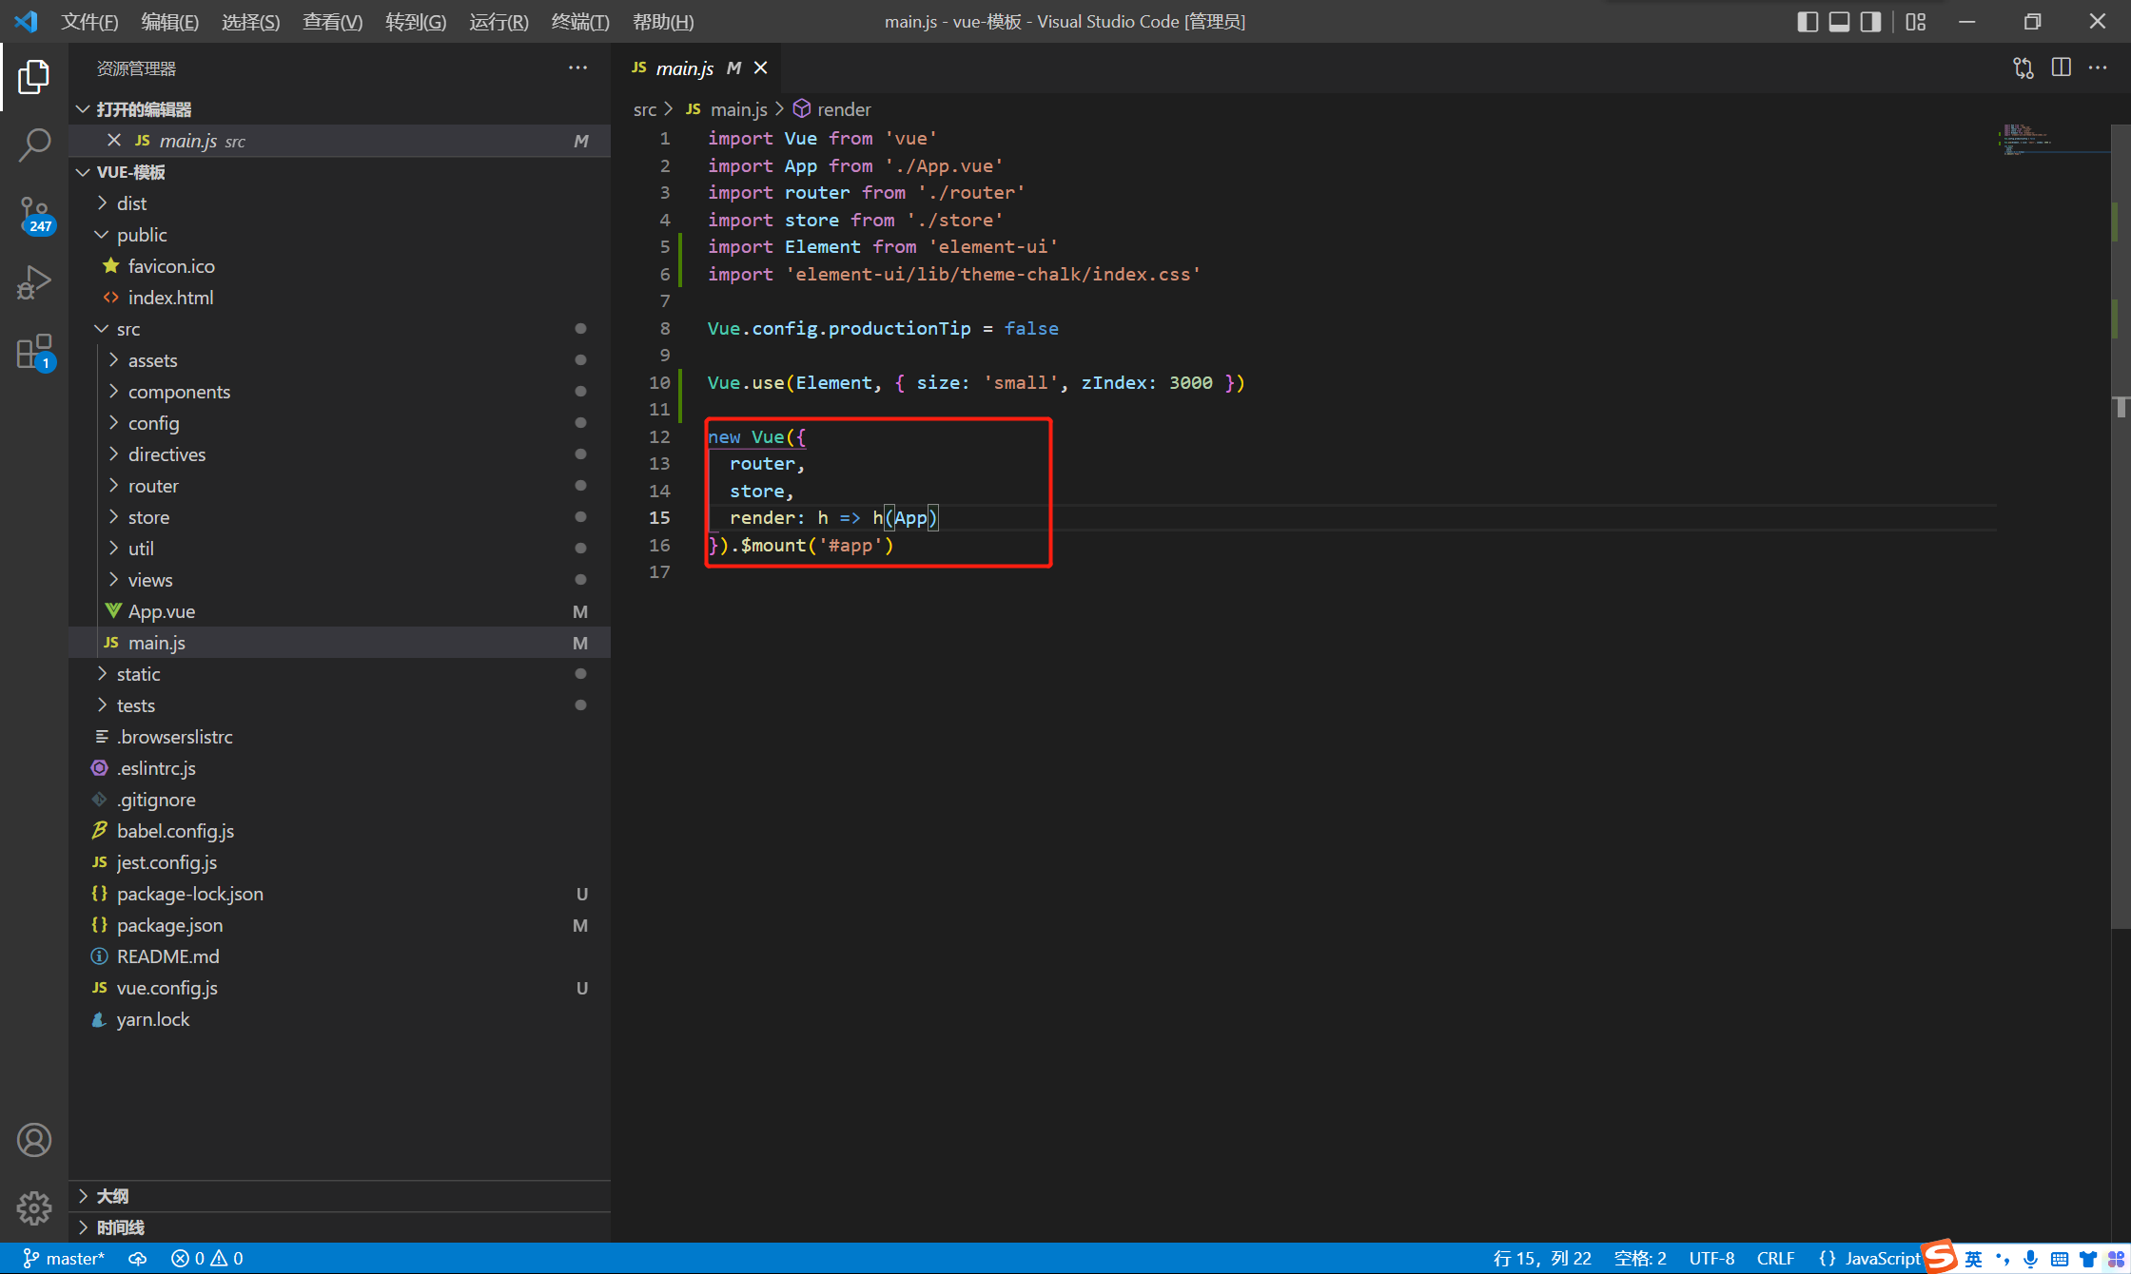The image size is (2131, 1274).
Task: Click the JavaScript language mode indicator
Action: (x=1882, y=1258)
